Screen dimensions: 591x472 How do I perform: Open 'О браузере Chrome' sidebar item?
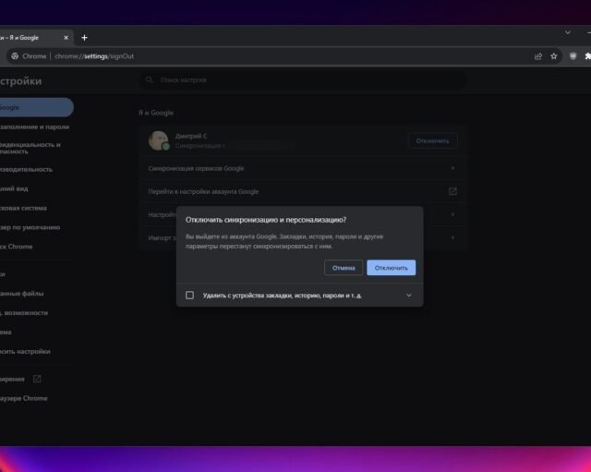(24, 398)
